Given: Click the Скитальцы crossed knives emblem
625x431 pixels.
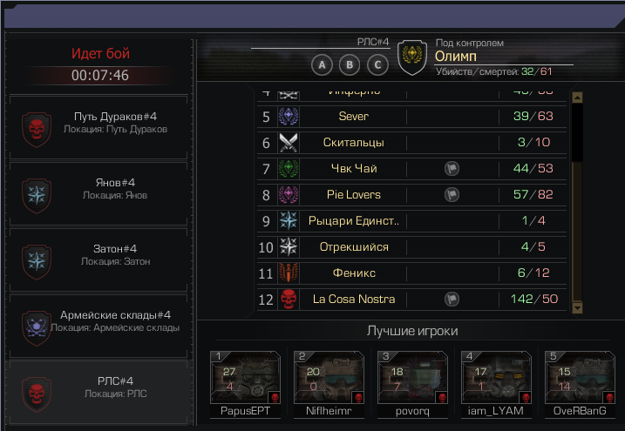Looking at the screenshot, I should pyautogui.click(x=289, y=143).
